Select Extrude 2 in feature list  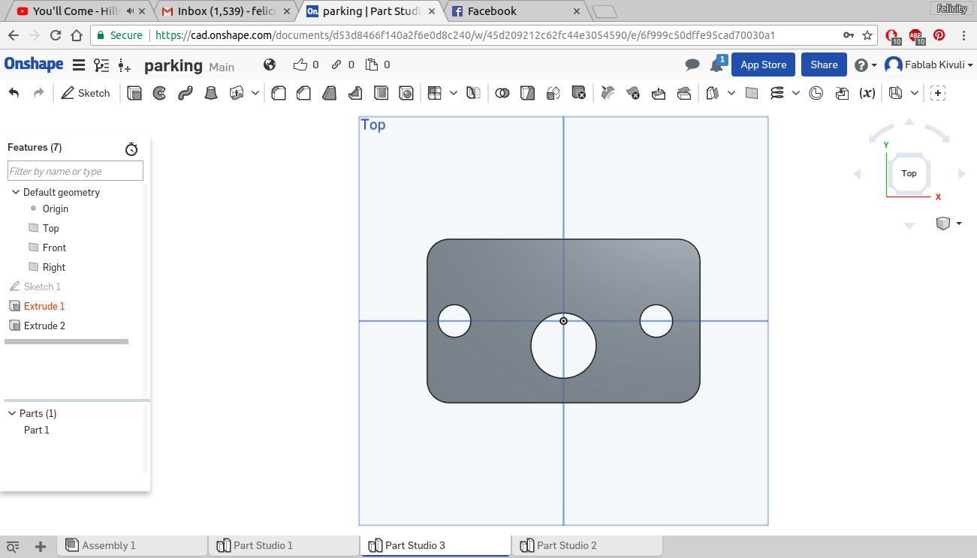pyautogui.click(x=44, y=325)
